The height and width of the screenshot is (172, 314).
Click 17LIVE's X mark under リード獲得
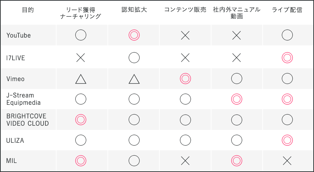81,57
